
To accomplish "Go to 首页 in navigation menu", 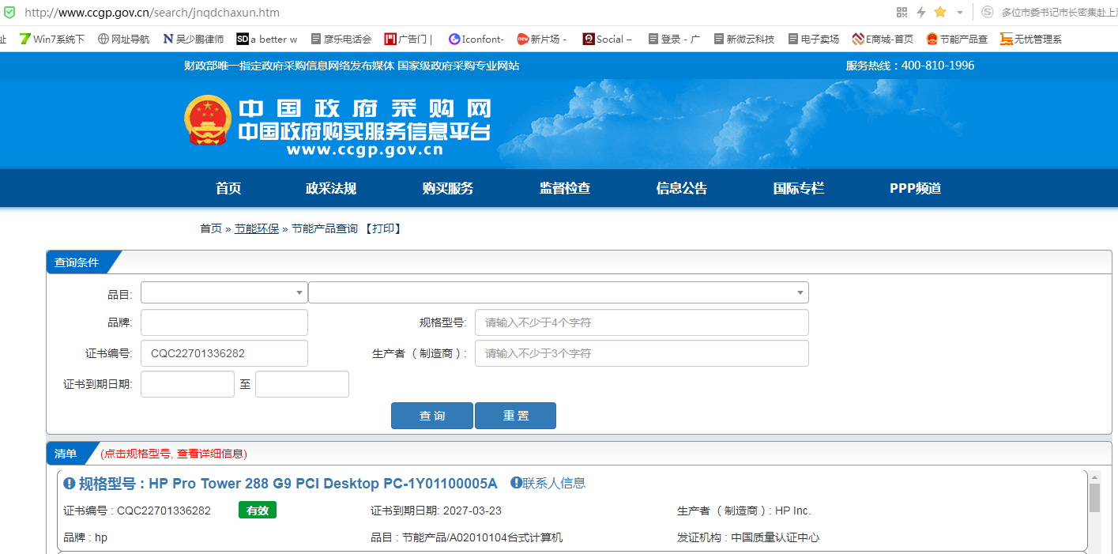I will tap(228, 188).
